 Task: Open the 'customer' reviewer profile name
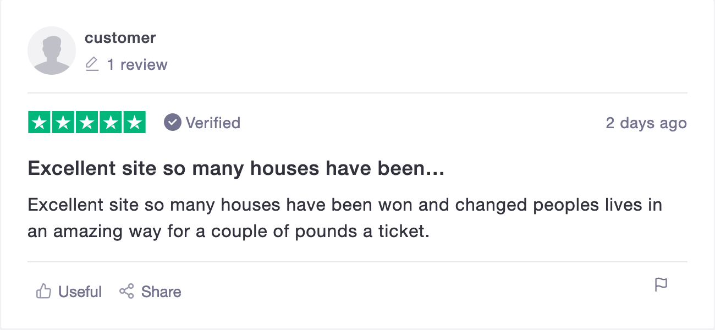(x=120, y=38)
